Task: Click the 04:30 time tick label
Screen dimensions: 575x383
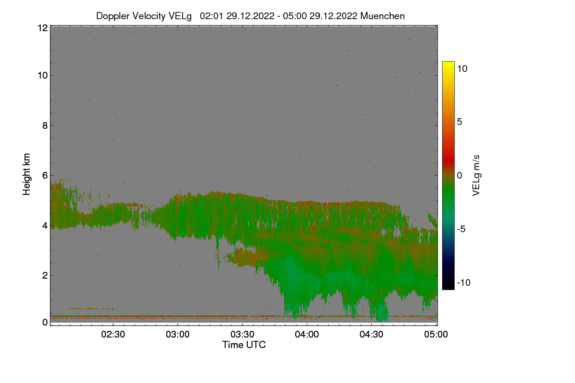Action: 372,335
